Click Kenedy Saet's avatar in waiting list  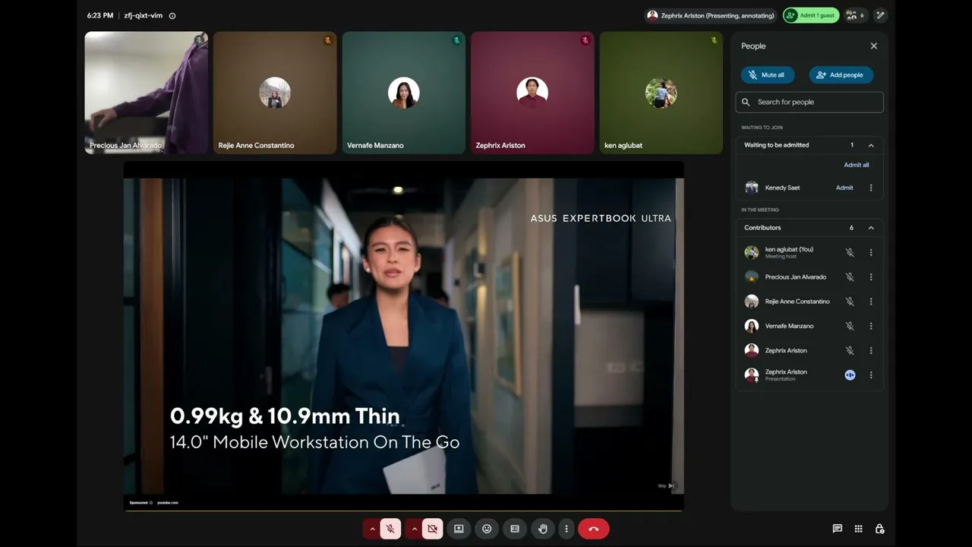point(752,188)
